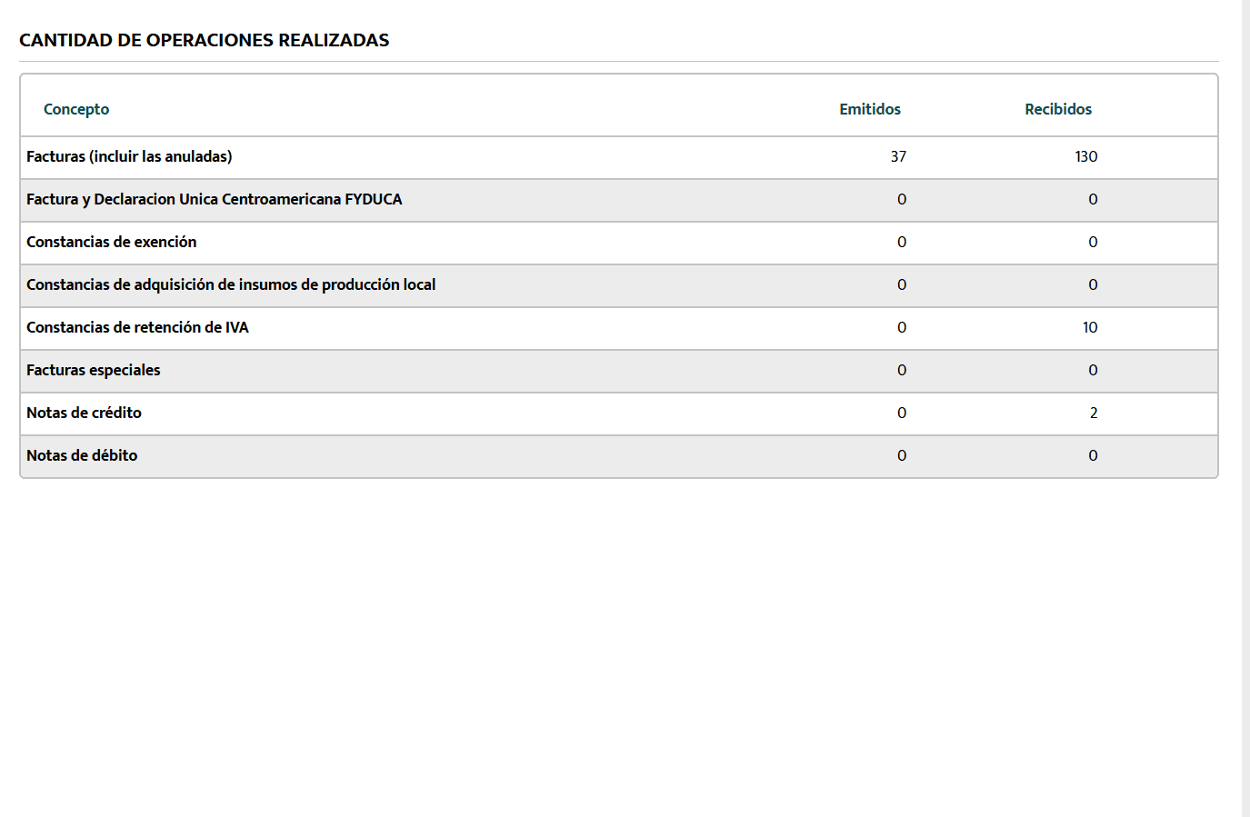Select the FYDUCA row entry

pyautogui.click(x=215, y=199)
